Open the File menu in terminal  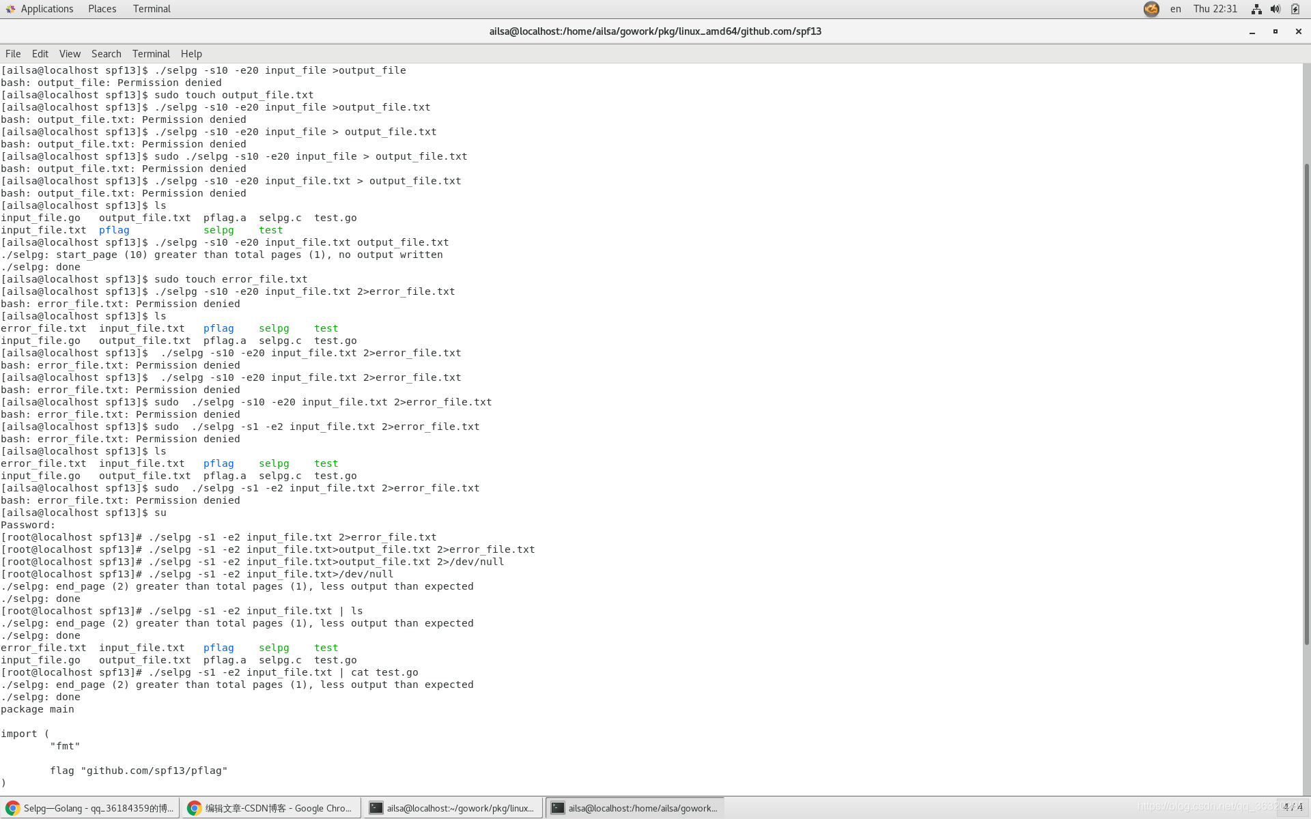click(x=13, y=54)
